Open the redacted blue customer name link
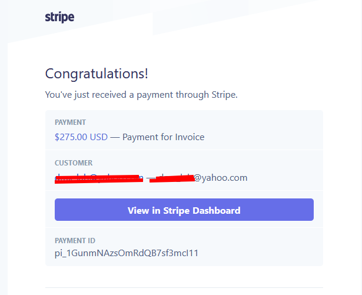Viewport: 362px width, 295px height. [x=99, y=178]
